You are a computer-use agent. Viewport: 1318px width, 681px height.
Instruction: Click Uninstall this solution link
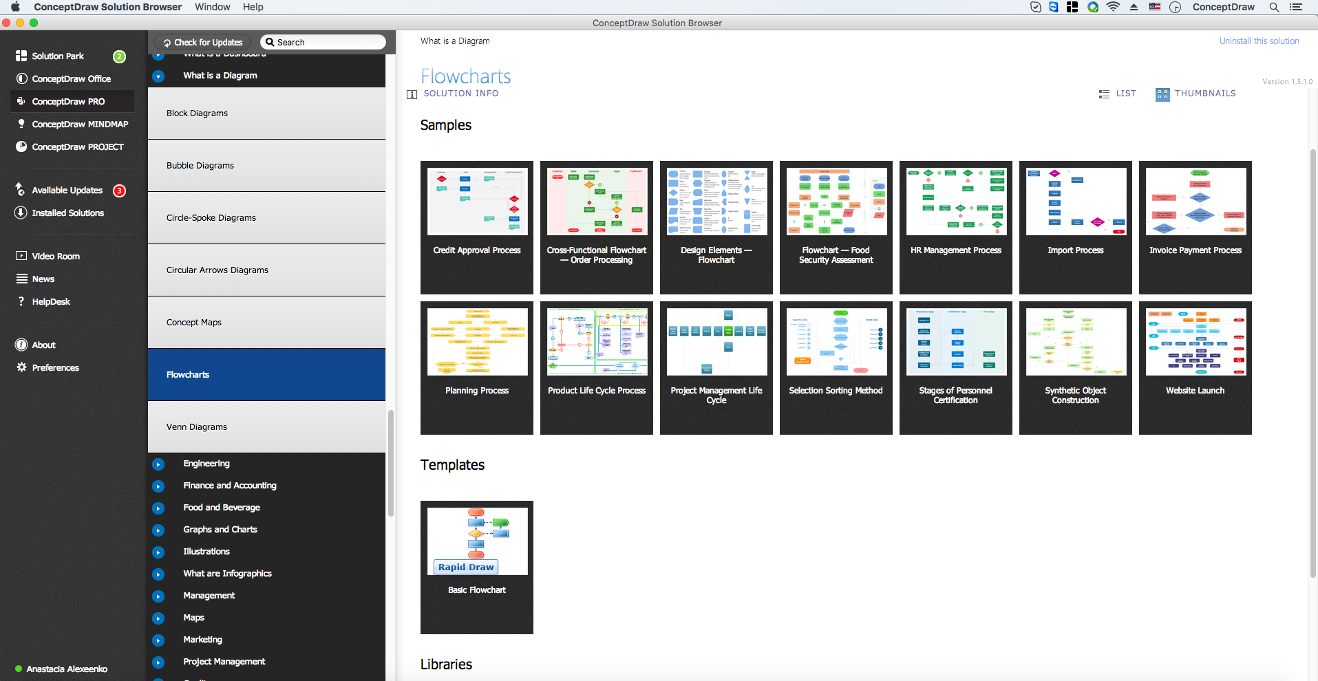[1259, 41]
